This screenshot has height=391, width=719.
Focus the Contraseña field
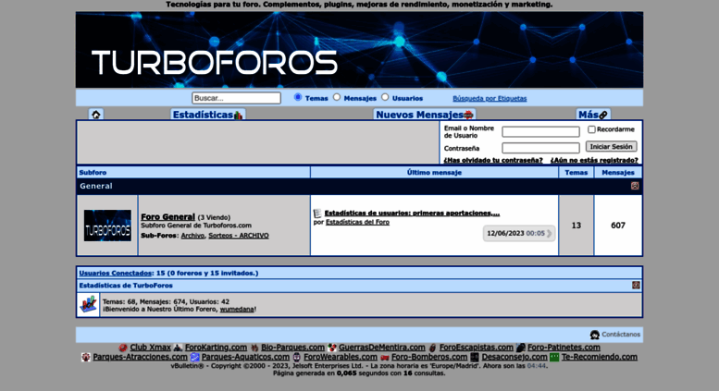click(540, 148)
